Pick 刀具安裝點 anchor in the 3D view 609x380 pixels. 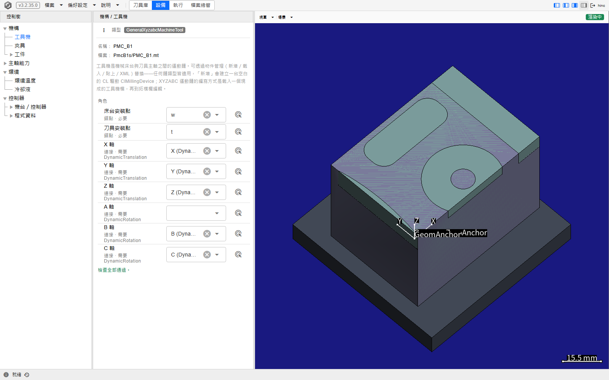[238, 132]
